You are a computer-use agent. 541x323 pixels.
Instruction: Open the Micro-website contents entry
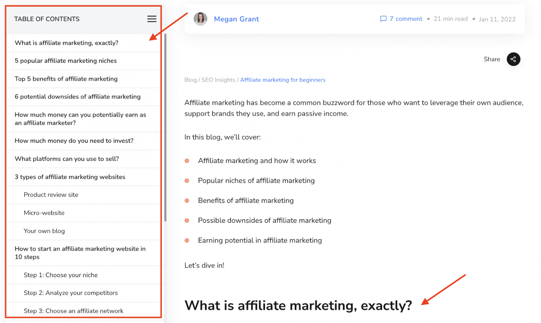tap(44, 213)
